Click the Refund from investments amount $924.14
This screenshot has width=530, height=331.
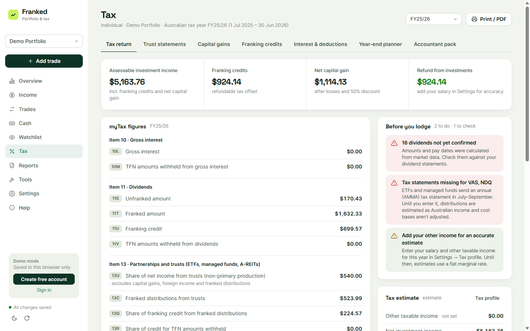point(432,82)
